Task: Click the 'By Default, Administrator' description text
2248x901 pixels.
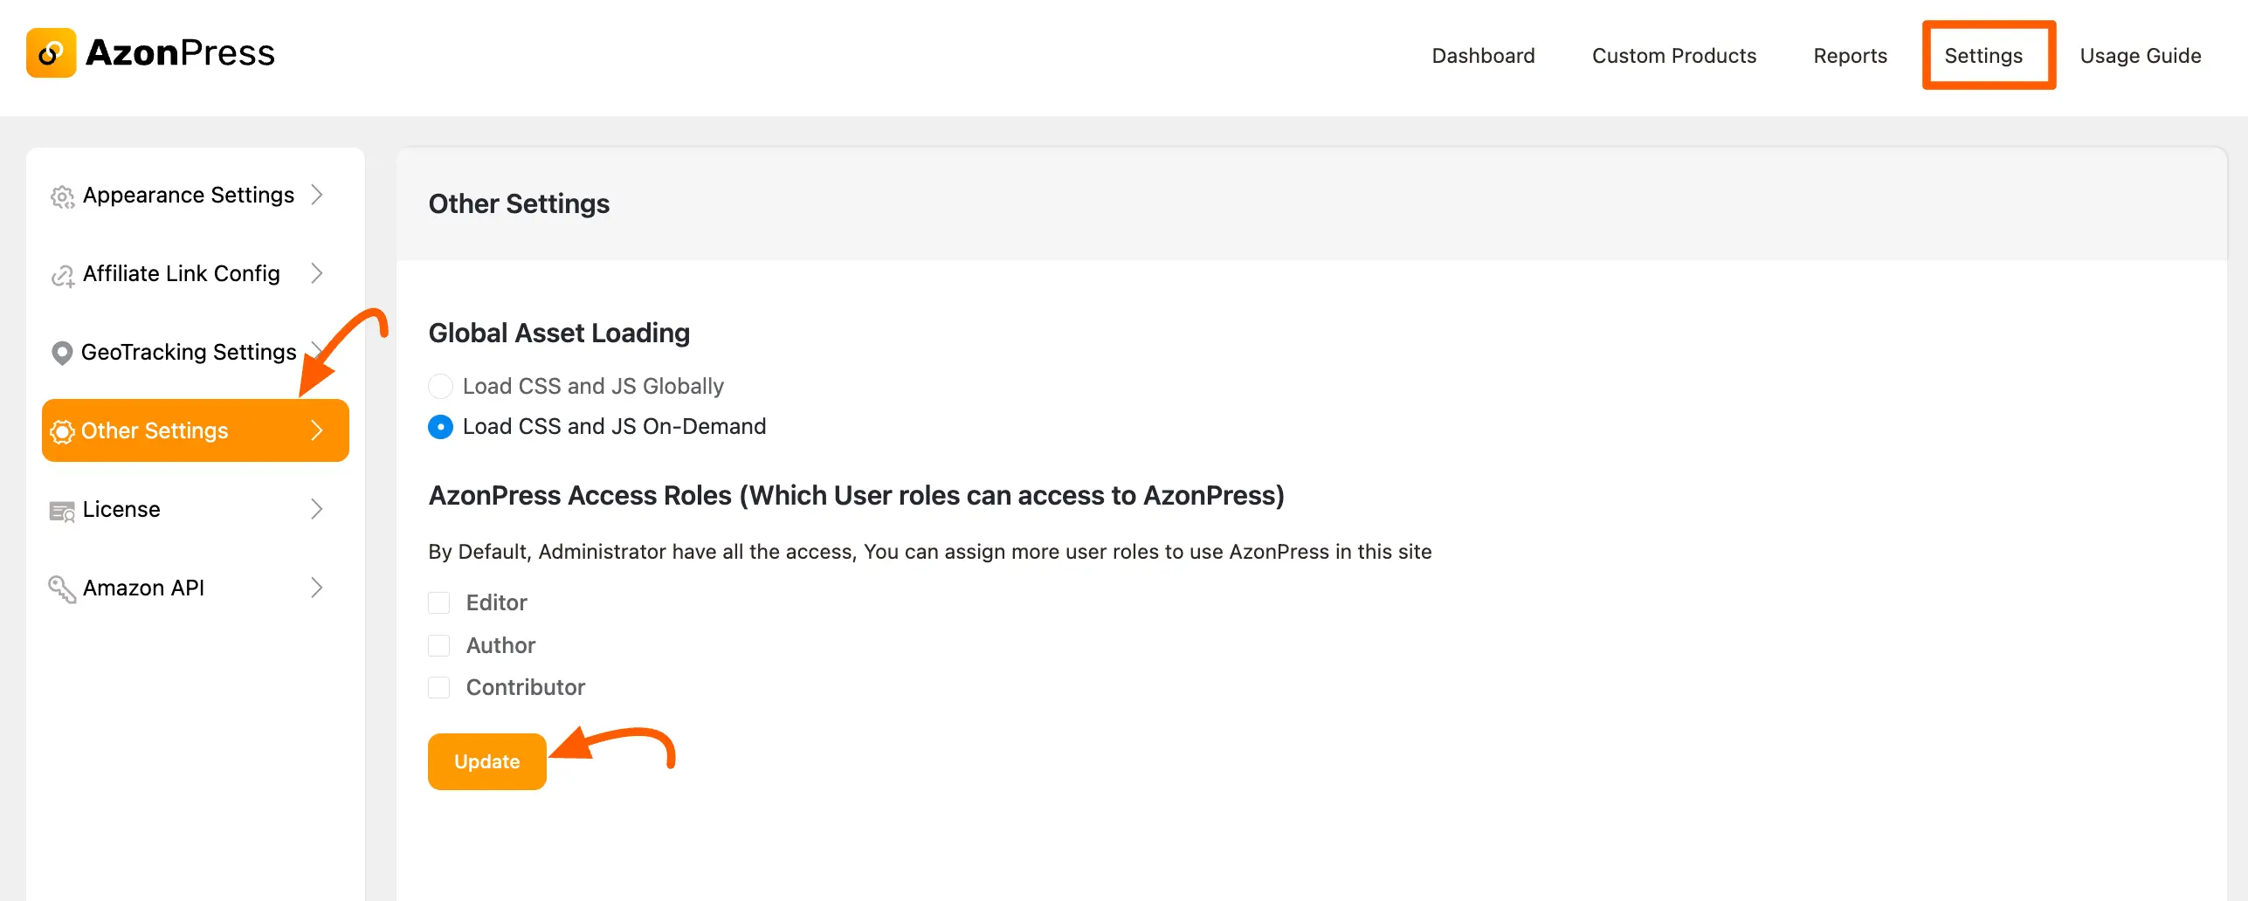Action: (x=929, y=552)
